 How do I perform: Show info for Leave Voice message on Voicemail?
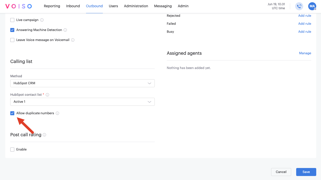[x=73, y=40]
